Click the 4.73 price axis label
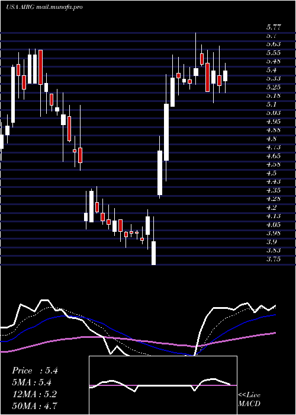 (x=274, y=147)
